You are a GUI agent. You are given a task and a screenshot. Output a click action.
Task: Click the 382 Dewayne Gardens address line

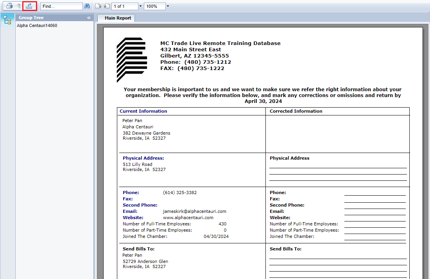pos(147,133)
